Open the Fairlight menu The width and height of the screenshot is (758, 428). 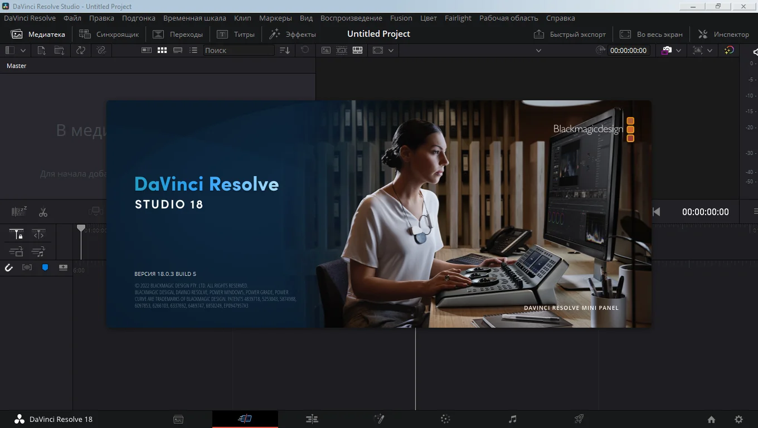point(458,18)
